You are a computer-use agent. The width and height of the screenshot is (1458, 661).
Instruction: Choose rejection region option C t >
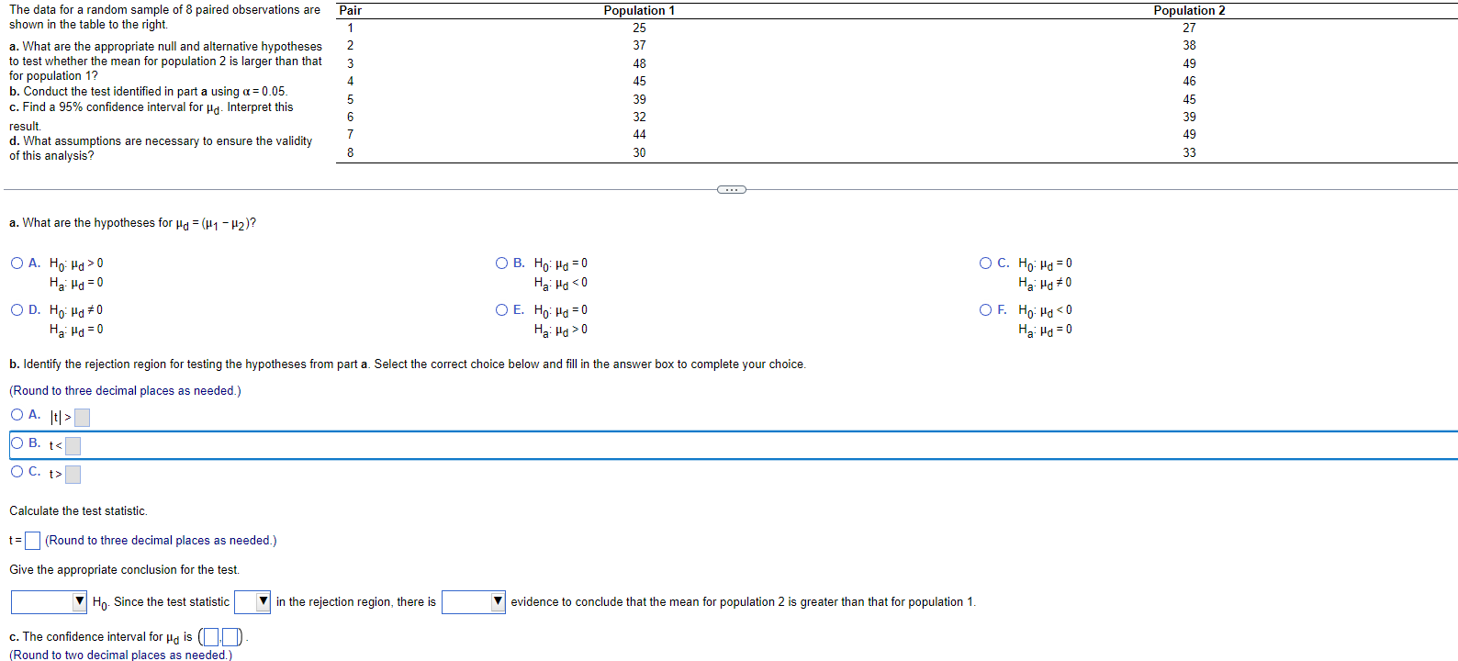[x=17, y=472]
